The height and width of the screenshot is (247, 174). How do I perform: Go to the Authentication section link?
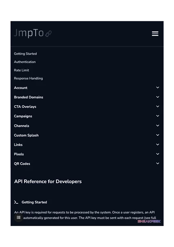click(25, 62)
